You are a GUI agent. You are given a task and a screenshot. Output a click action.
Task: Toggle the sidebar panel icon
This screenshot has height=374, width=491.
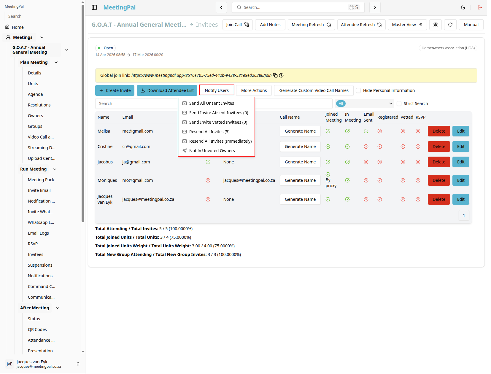(x=94, y=7)
